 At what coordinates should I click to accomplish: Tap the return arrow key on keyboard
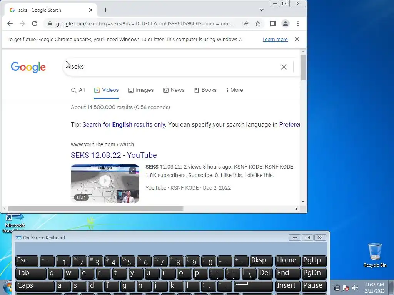[253, 286]
